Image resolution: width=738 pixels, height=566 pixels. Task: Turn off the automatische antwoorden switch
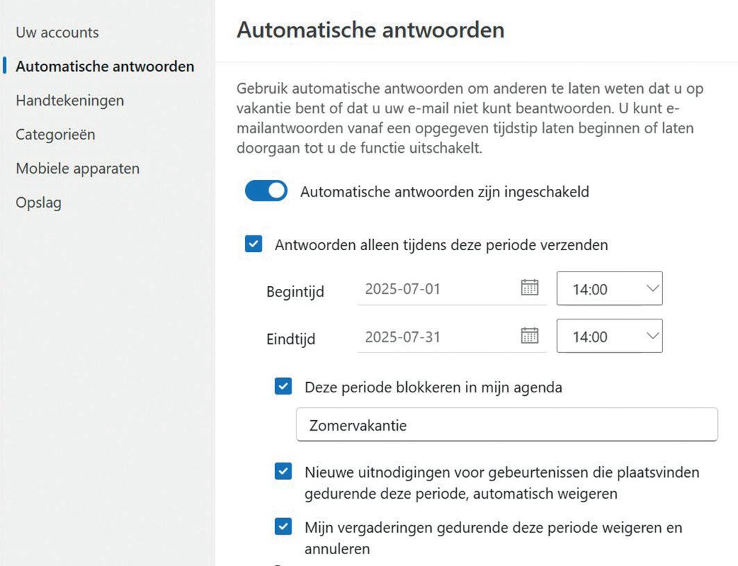click(266, 191)
